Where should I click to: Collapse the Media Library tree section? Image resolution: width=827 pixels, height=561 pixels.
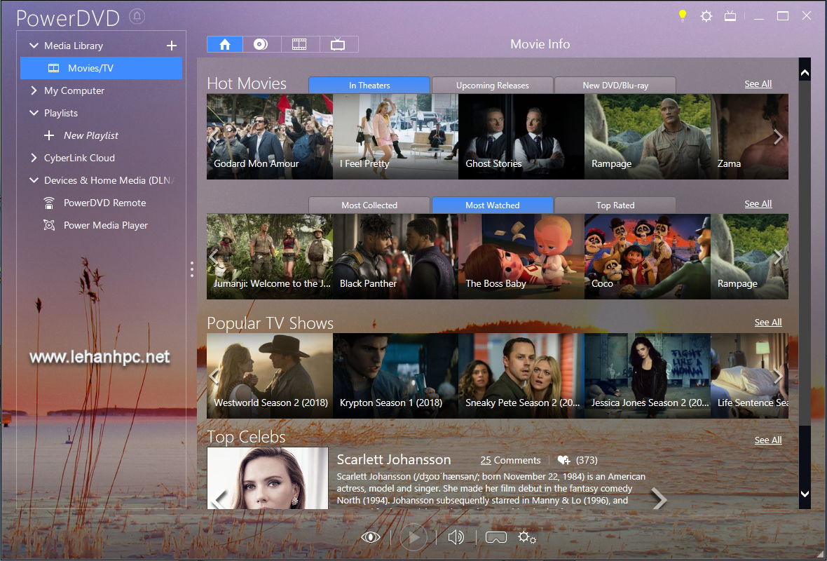pos(34,46)
